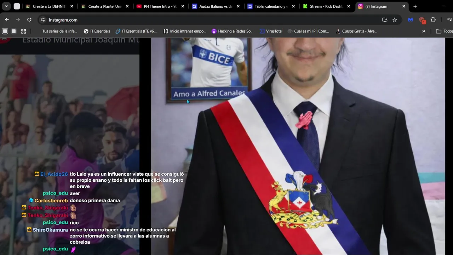Open 'Tus series de la infa...' bookmark

tap(59, 31)
